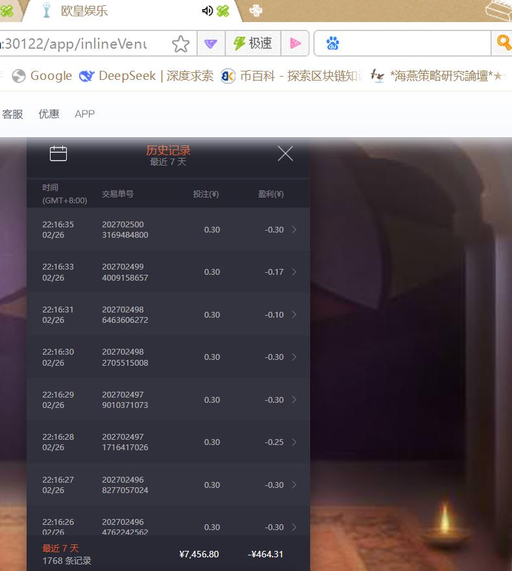Click the -0.25 profit value
The image size is (512, 571).
pos(274,442)
